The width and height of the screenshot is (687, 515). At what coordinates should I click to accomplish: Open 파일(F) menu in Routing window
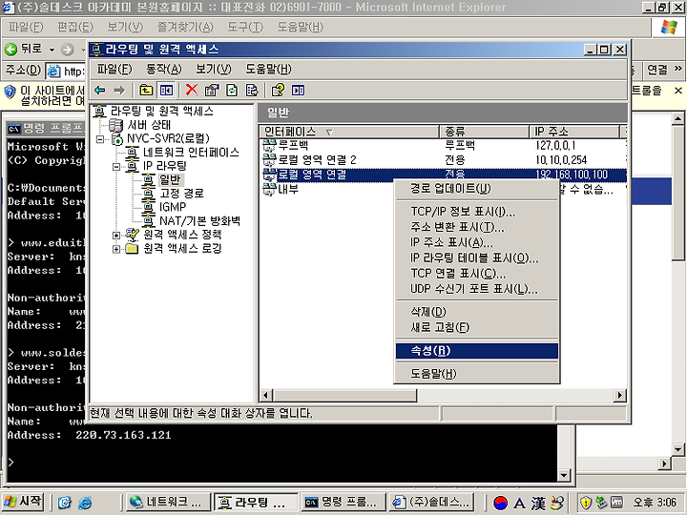114,70
